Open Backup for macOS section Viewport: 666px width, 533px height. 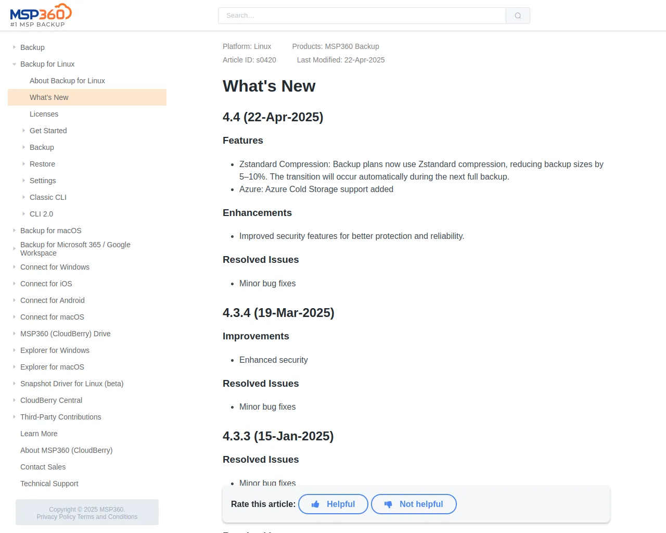coord(50,231)
